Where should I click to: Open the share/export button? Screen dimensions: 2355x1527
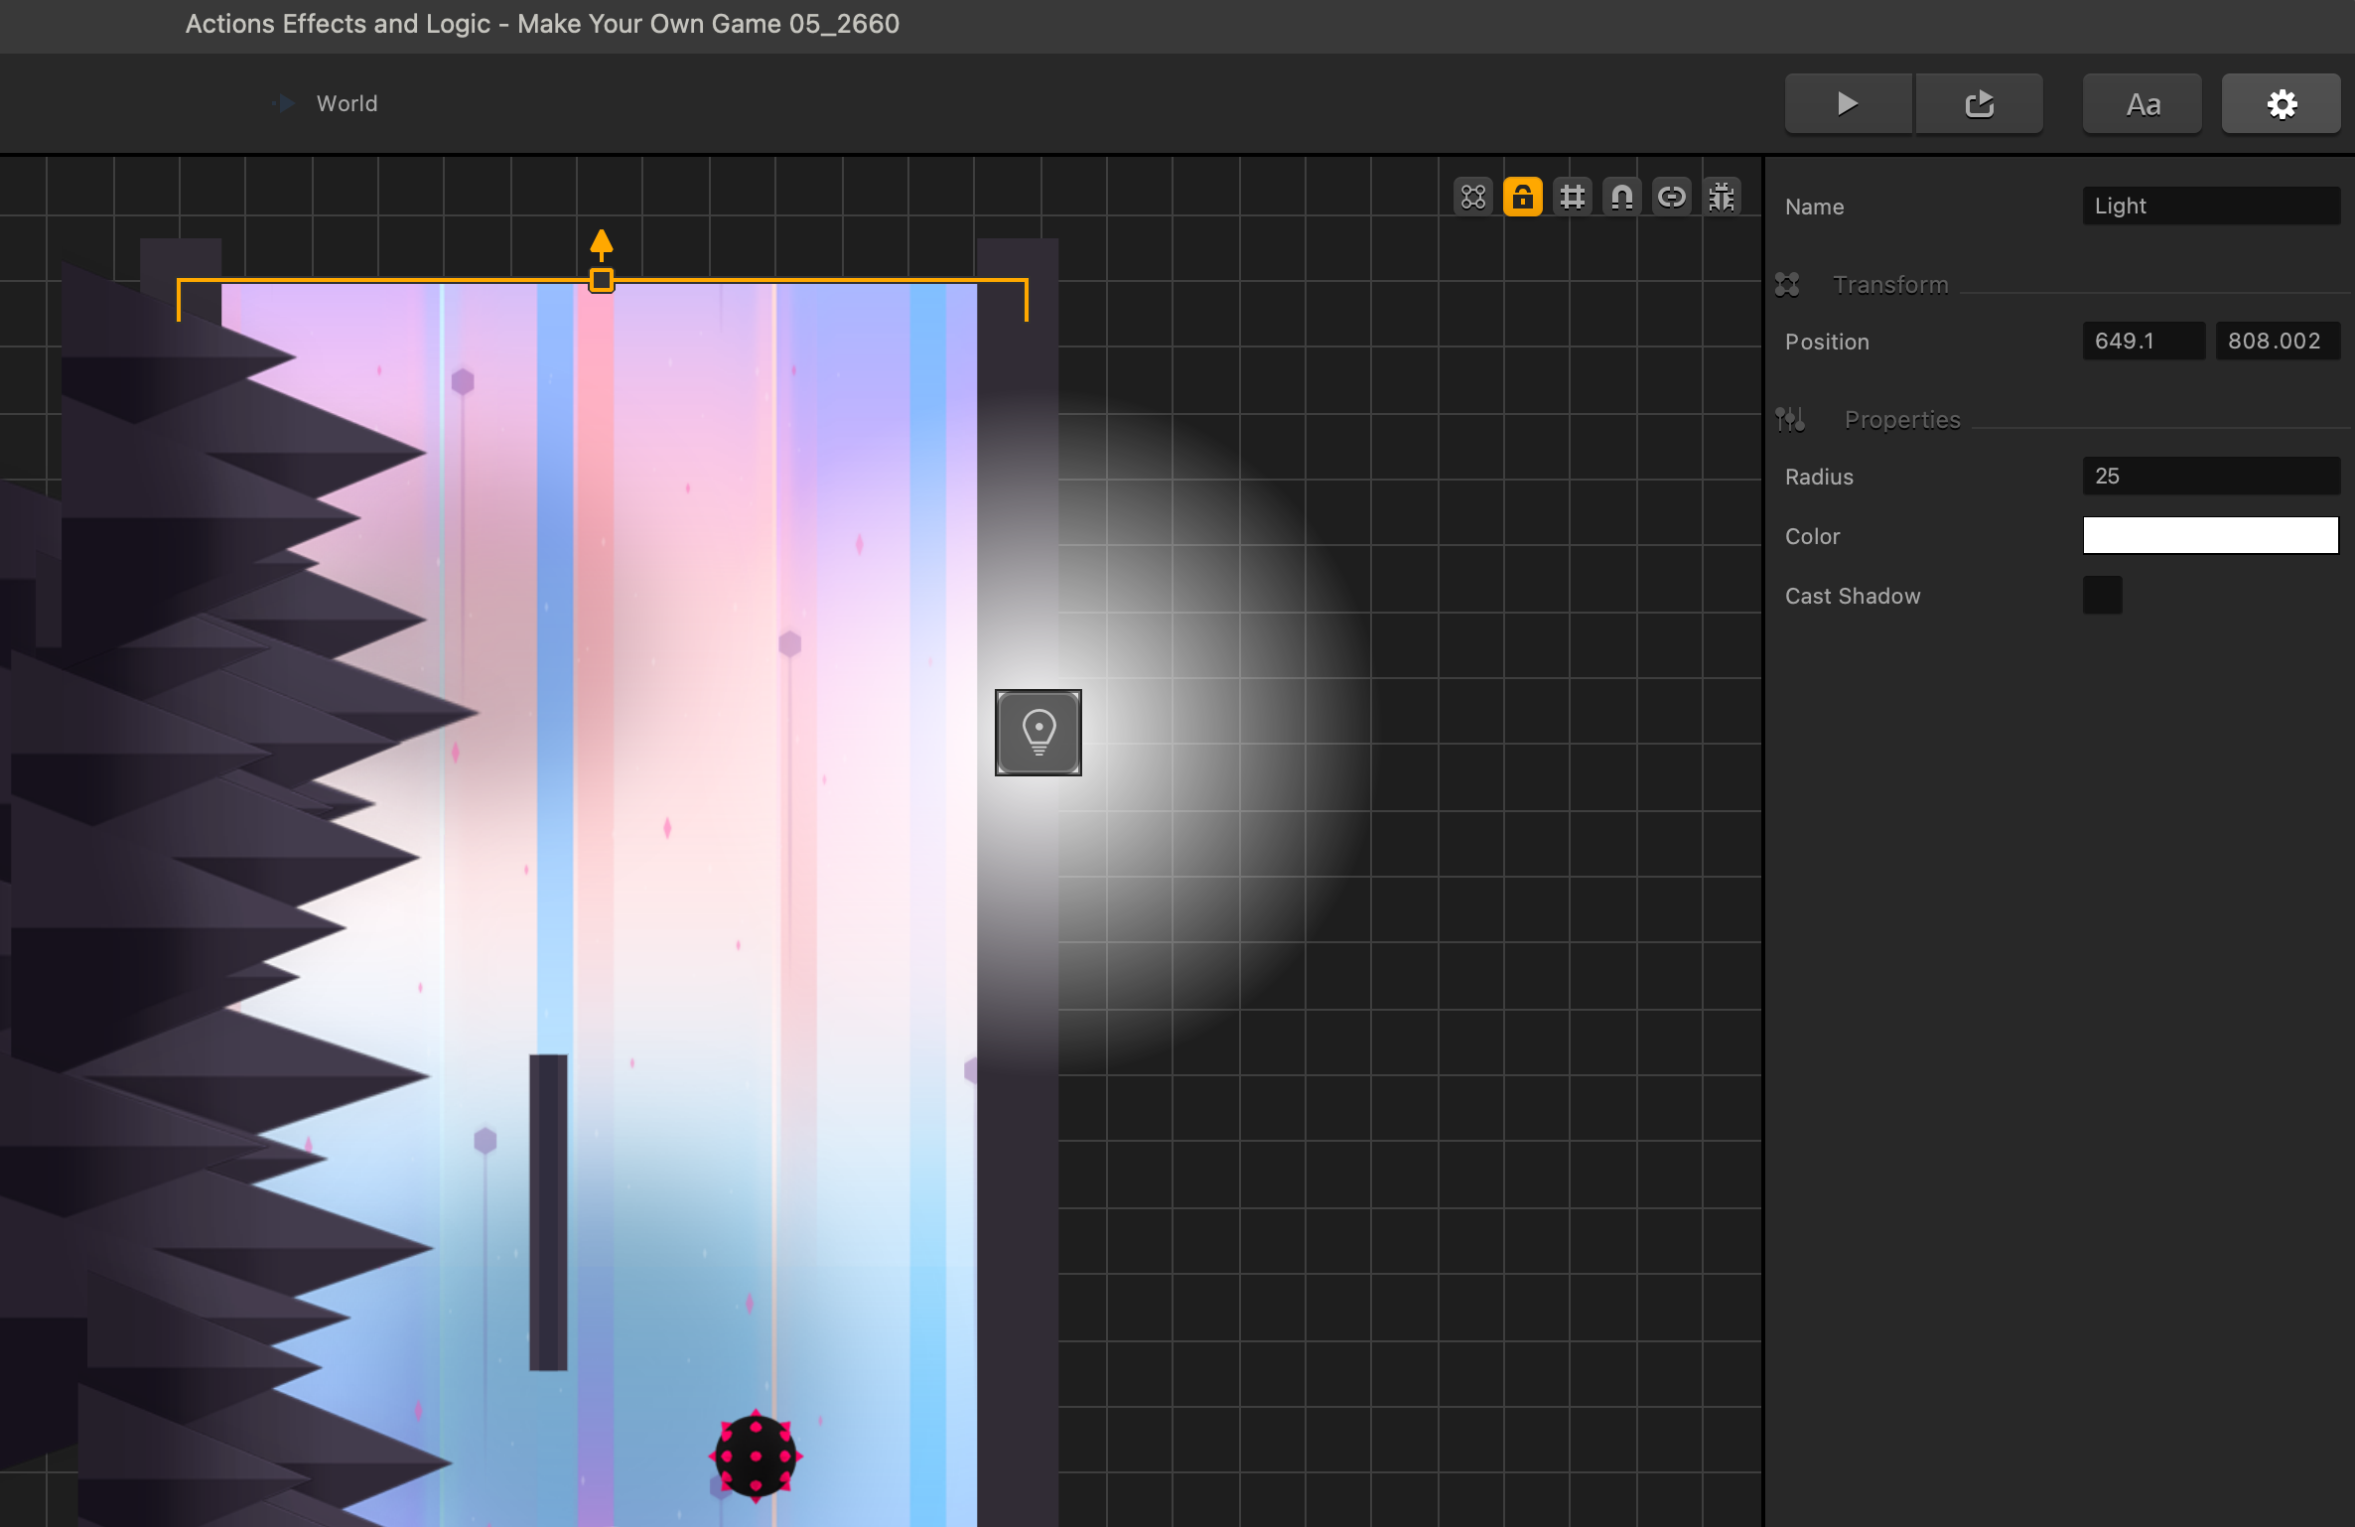[x=1979, y=103]
